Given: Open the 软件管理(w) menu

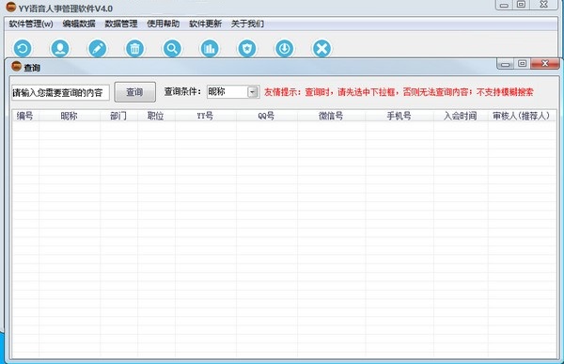Looking at the screenshot, I should coord(31,24).
